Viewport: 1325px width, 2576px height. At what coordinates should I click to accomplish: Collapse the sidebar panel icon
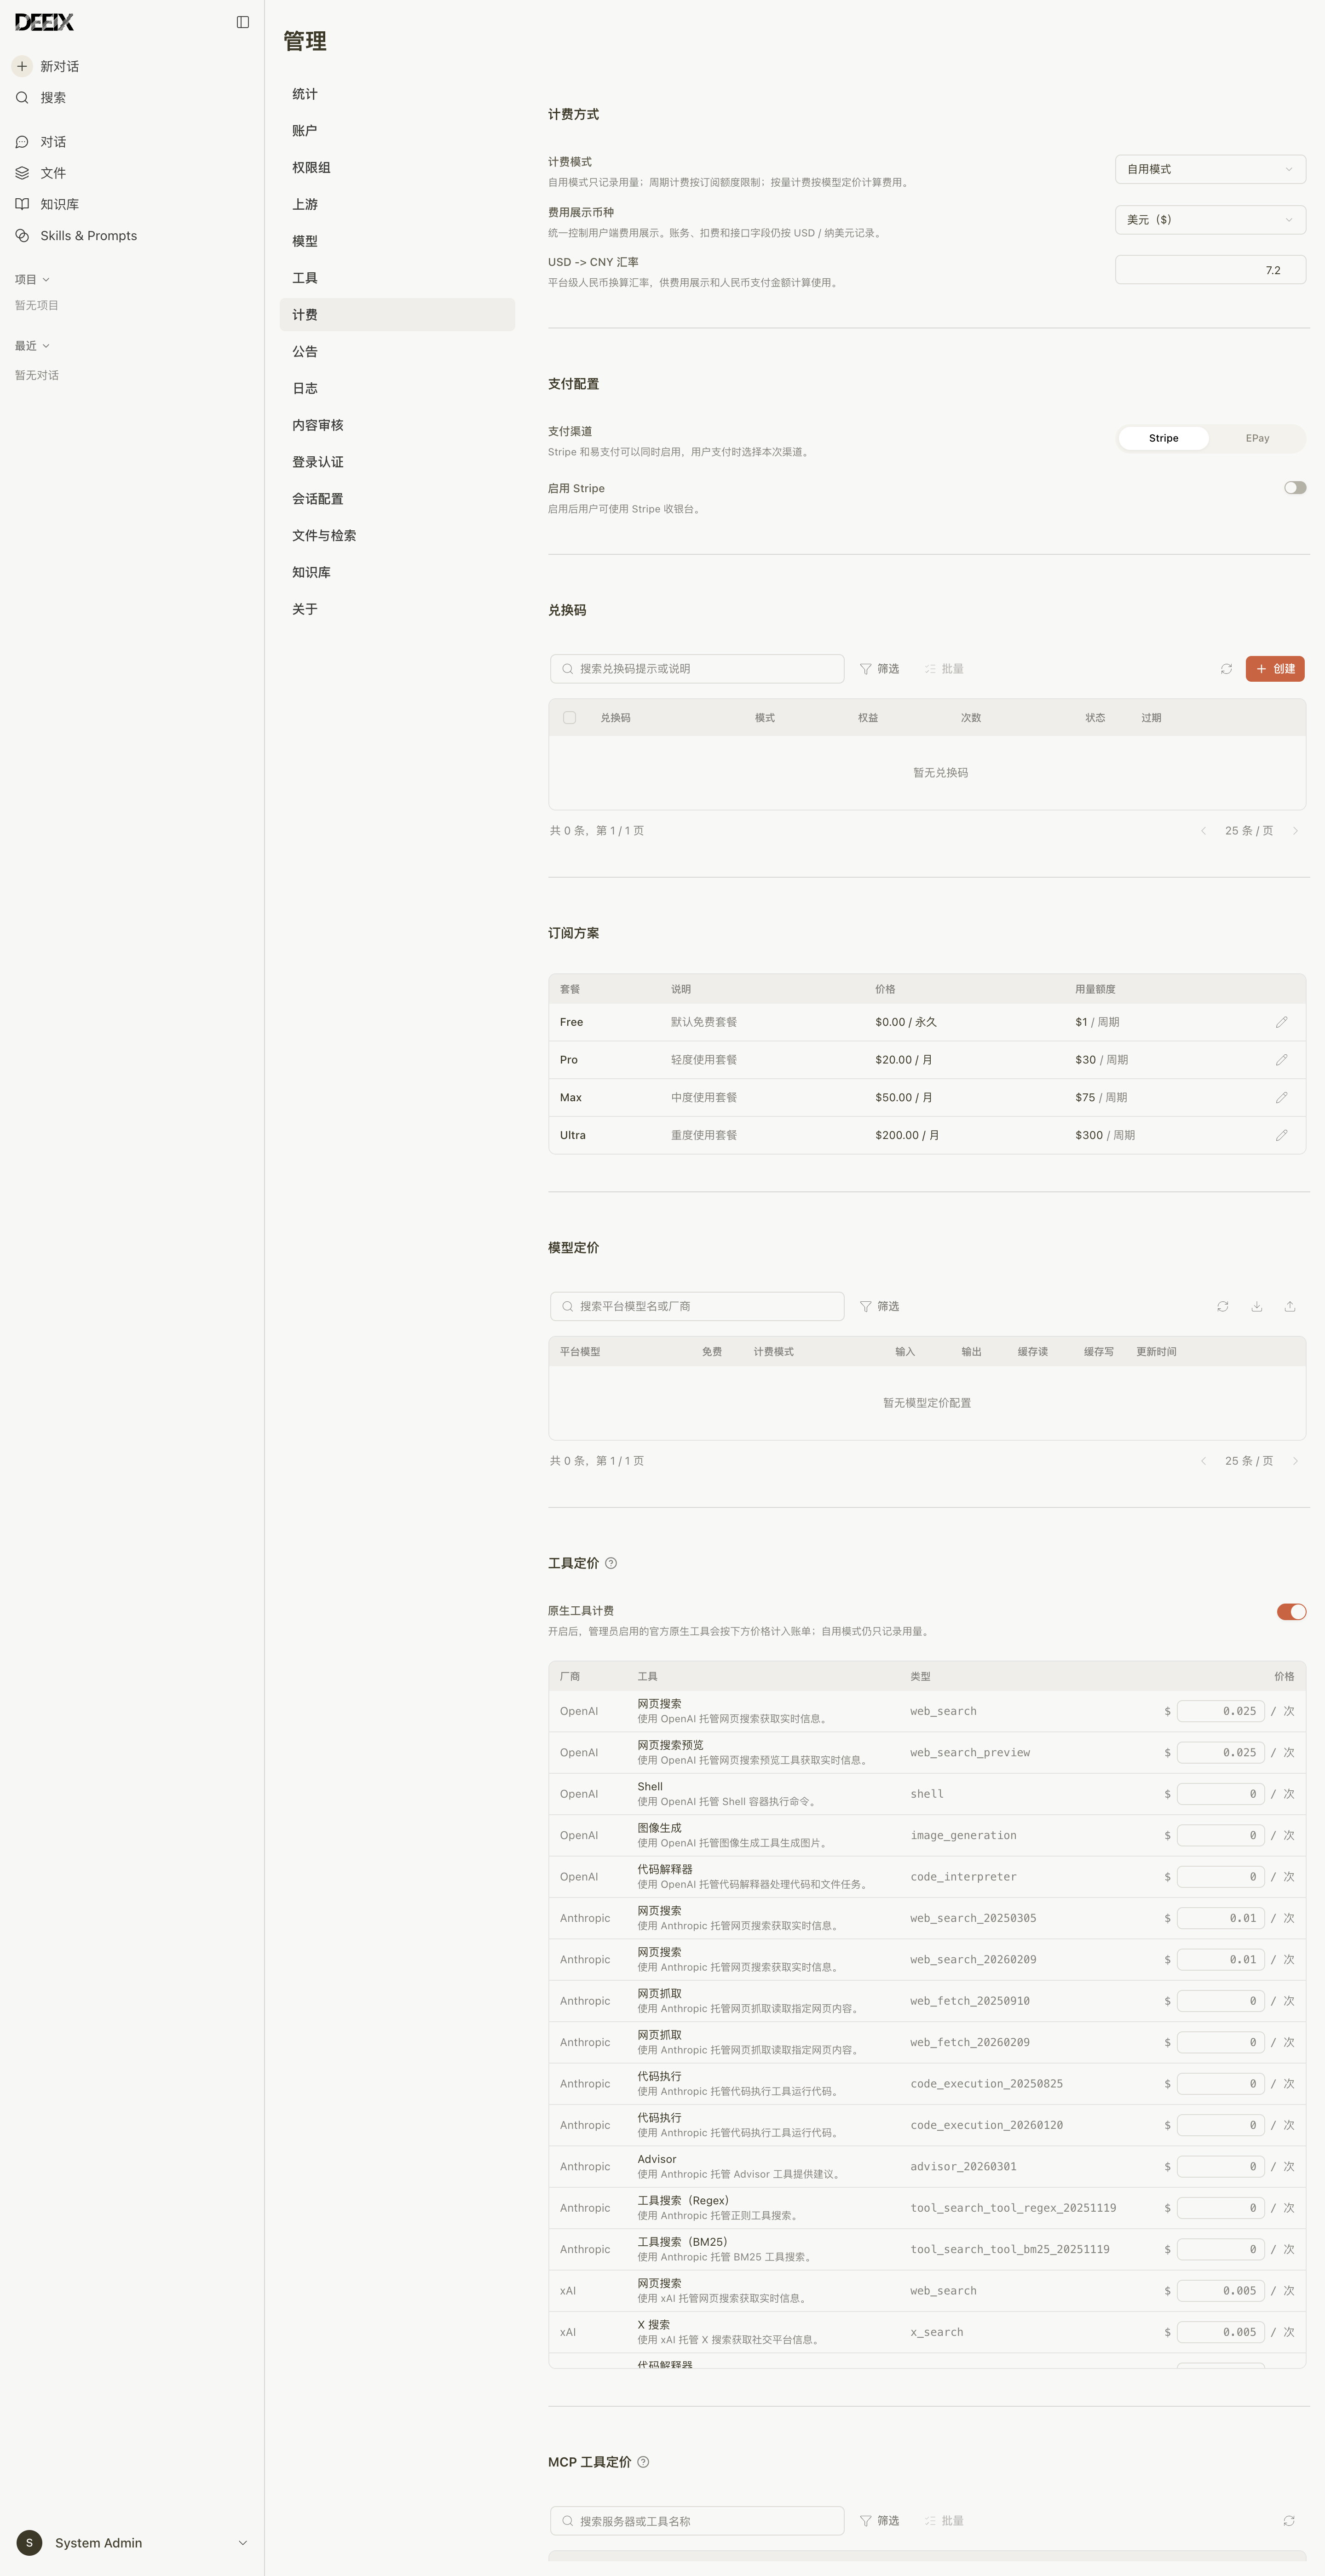[x=242, y=22]
